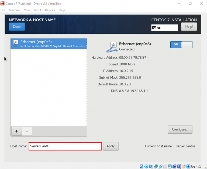Click the network adapters status icon

point(156,166)
